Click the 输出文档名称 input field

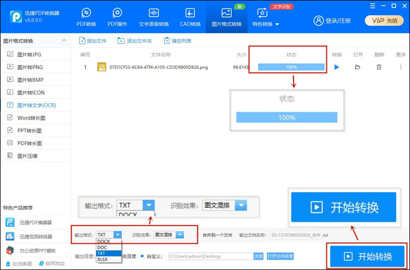point(295,235)
